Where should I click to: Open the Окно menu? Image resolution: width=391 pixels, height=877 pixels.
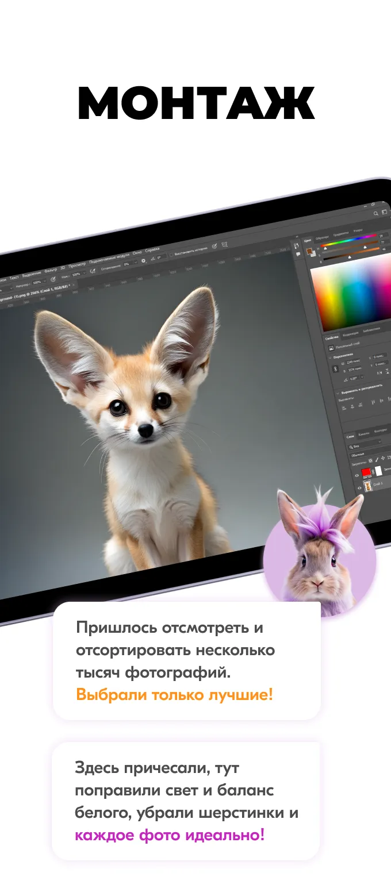[x=137, y=253]
